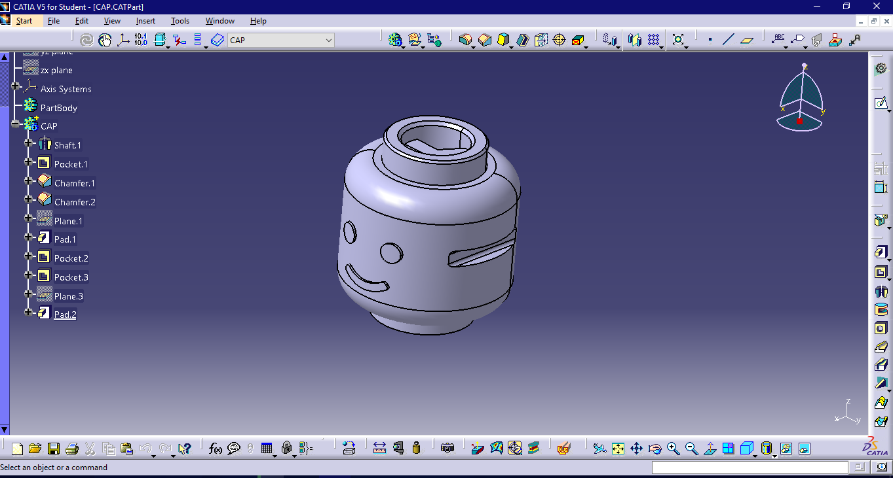
Task: Click the Point creation tool
Action: coord(710,40)
